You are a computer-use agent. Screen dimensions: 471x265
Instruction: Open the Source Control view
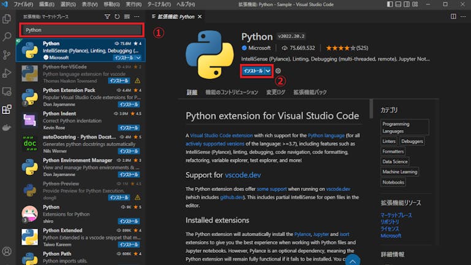7,55
